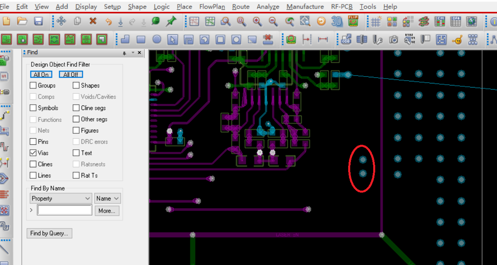Image resolution: width=497 pixels, height=265 pixels.
Task: Save the design with the floppy disk icon
Action: 38,21
